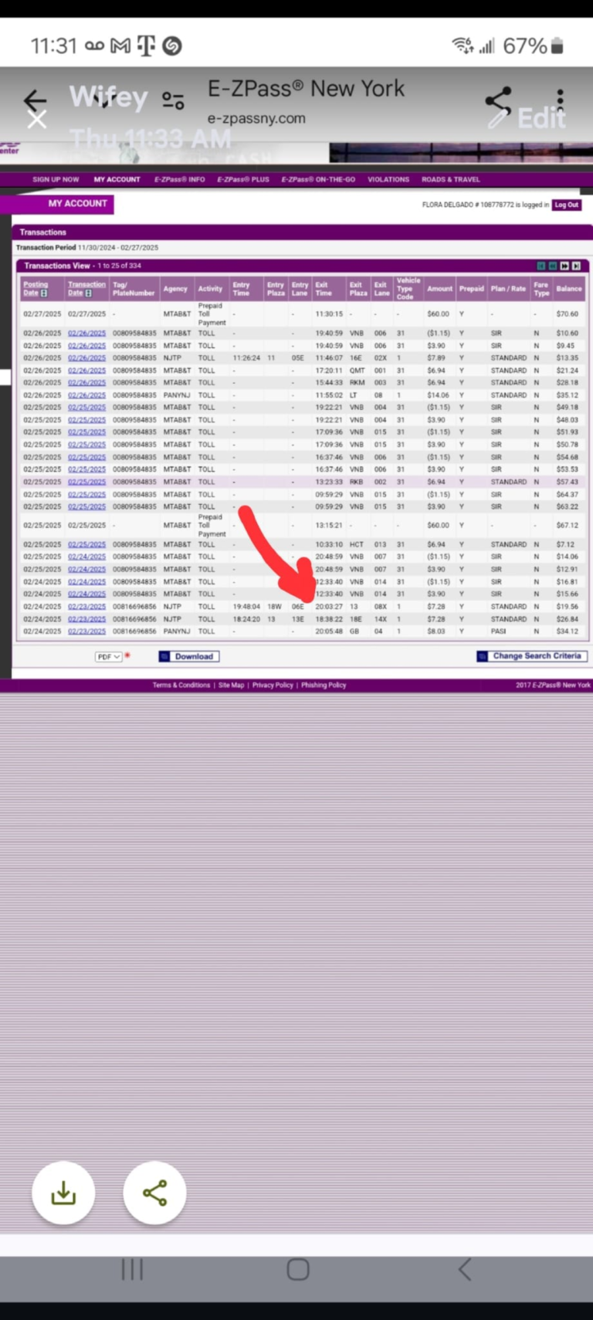Tap the round green share button

pos(154,1193)
